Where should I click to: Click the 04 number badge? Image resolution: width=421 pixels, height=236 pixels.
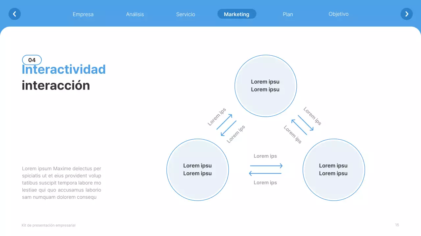pyautogui.click(x=32, y=60)
